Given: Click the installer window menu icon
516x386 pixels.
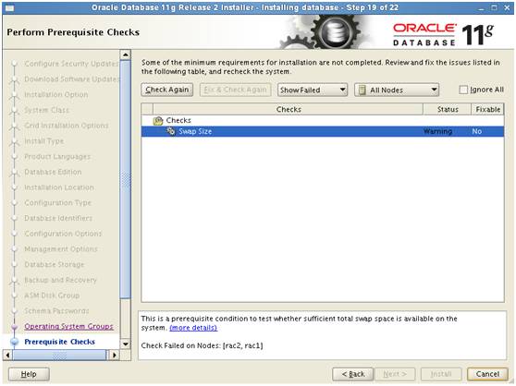Looking at the screenshot, I should [x=10, y=8].
